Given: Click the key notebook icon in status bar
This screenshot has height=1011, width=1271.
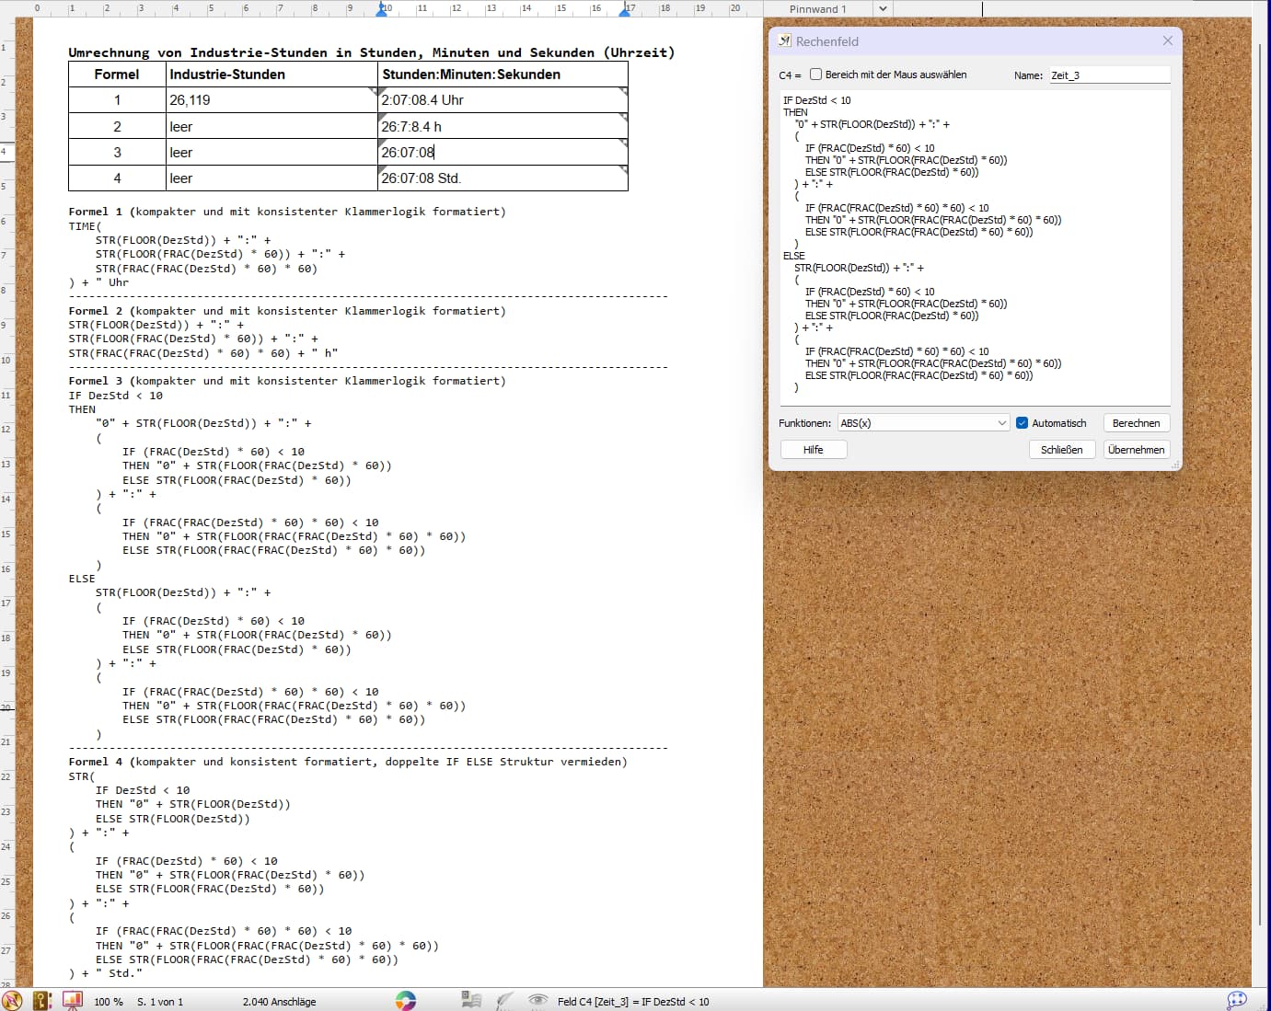Looking at the screenshot, I should [x=41, y=1001].
